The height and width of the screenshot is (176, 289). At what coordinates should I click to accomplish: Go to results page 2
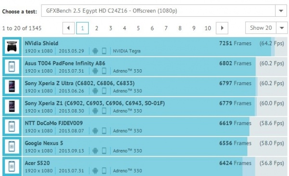(x=96, y=28)
